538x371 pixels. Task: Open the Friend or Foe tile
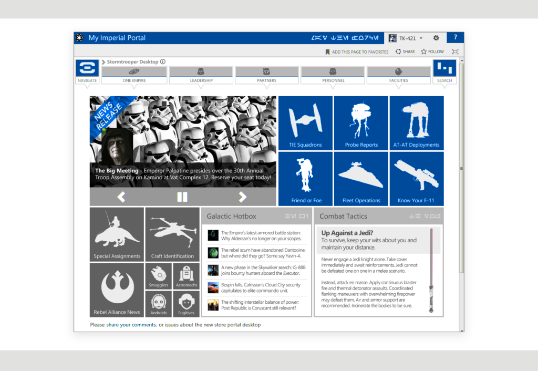305,179
